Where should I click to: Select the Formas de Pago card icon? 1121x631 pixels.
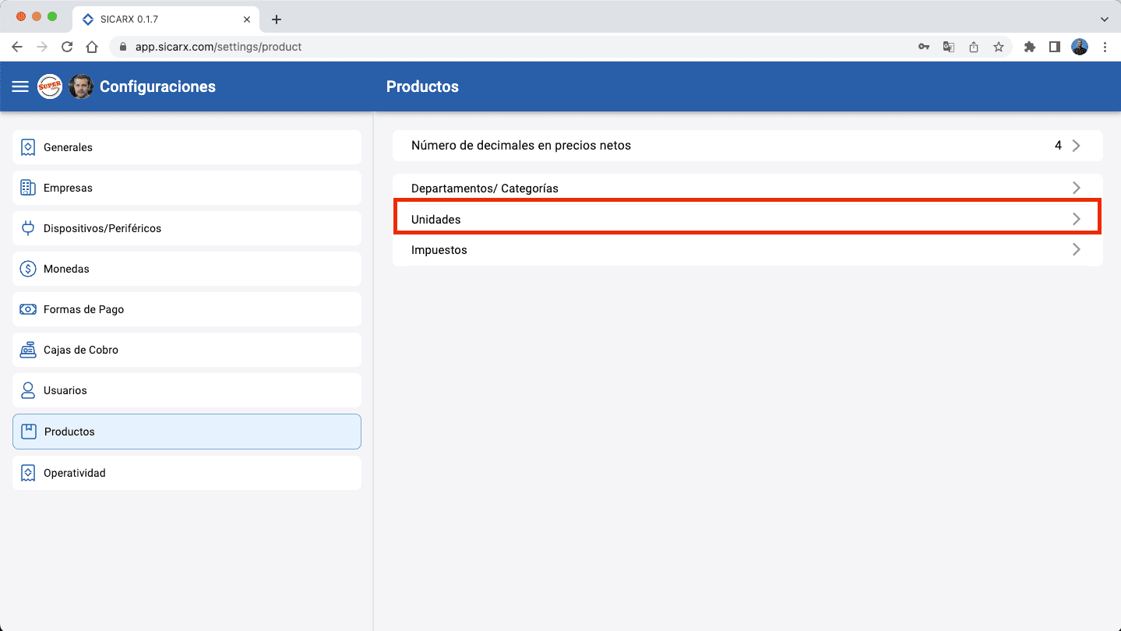click(28, 308)
